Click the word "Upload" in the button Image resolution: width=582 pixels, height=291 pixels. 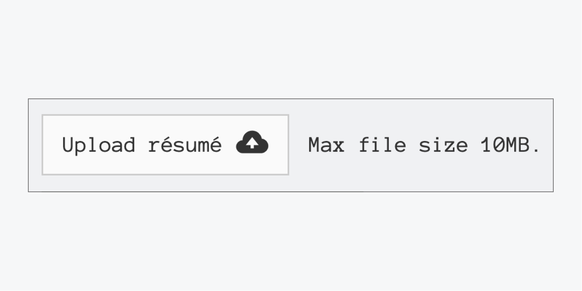[x=98, y=146]
